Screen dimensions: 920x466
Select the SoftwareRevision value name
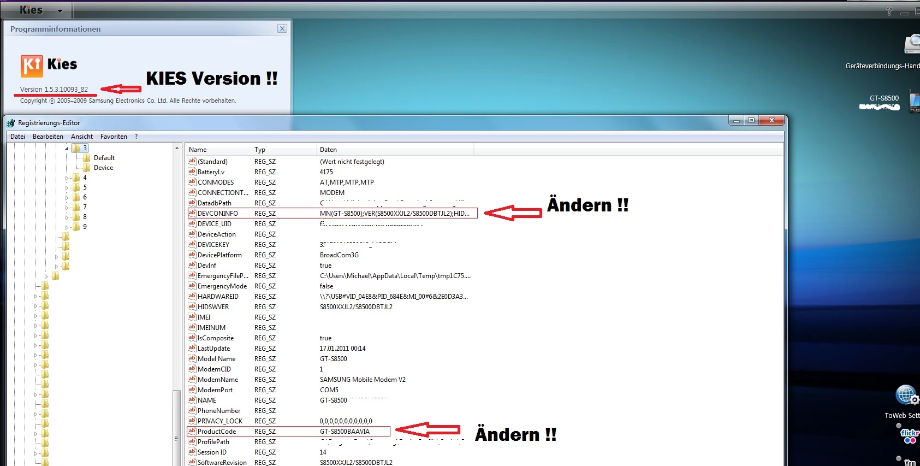pyautogui.click(x=222, y=463)
